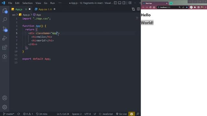Go back in the browser
Screen dimensions: 207x116
tap(143, 7)
